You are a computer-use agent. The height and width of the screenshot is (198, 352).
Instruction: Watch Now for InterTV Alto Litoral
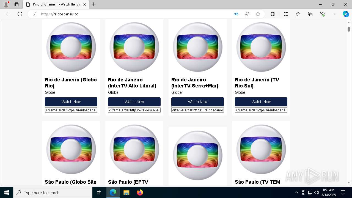point(134,102)
